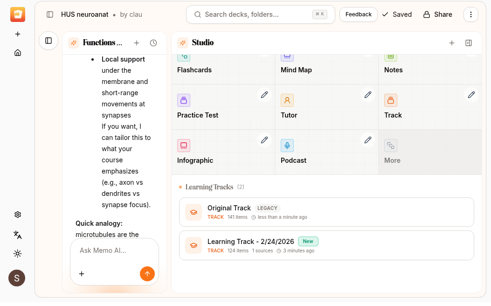Open the language translate icon
This screenshot has width=491, height=306.
[x=18, y=235]
